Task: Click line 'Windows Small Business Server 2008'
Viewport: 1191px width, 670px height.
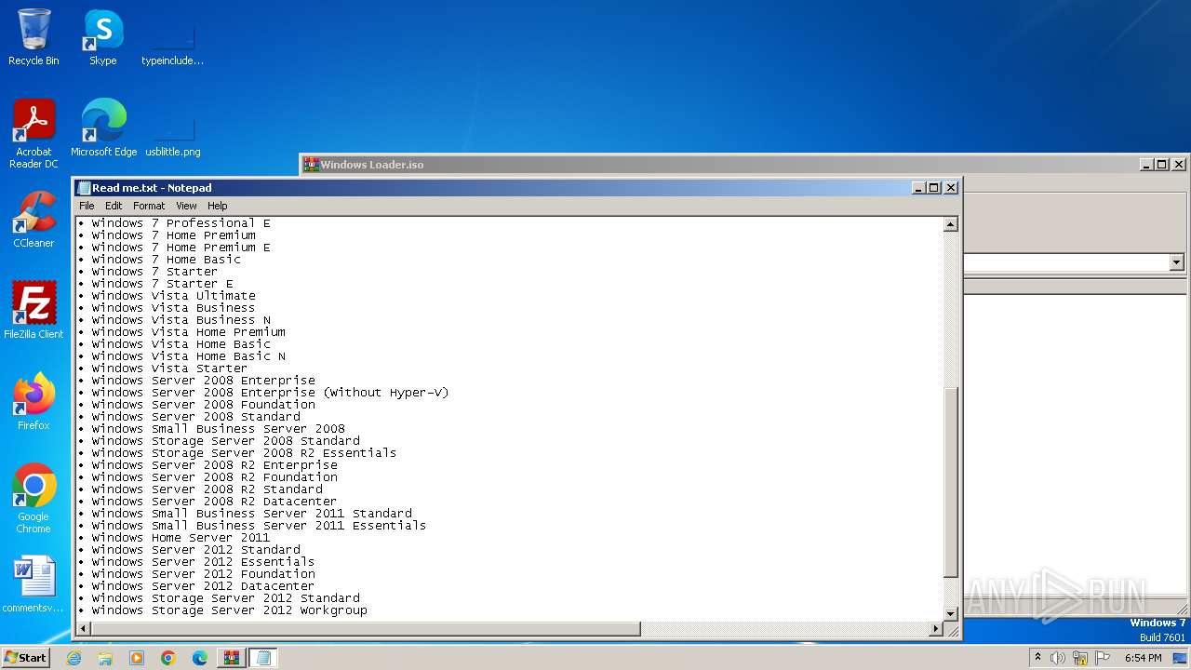Action: 218,429
